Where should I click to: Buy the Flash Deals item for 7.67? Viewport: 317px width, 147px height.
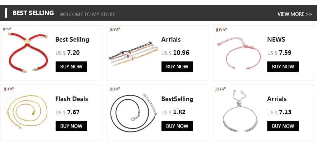click(71, 126)
